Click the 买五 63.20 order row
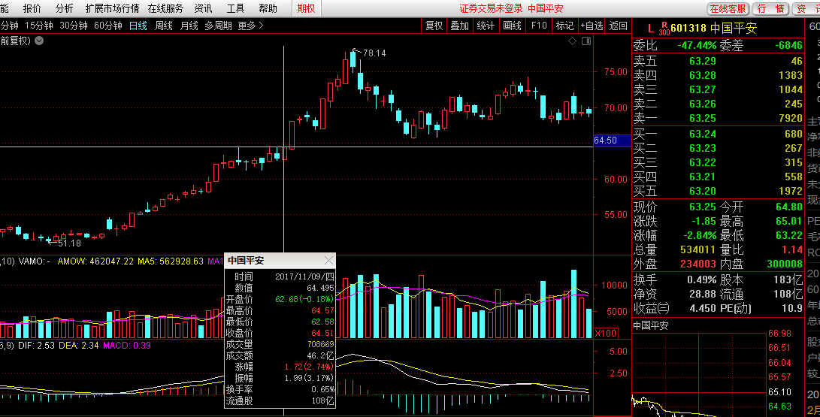Viewport: 820px width, 417px height. (718, 191)
